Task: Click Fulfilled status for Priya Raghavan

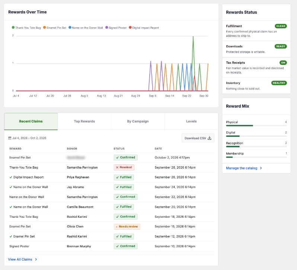Action: click(x=124, y=177)
